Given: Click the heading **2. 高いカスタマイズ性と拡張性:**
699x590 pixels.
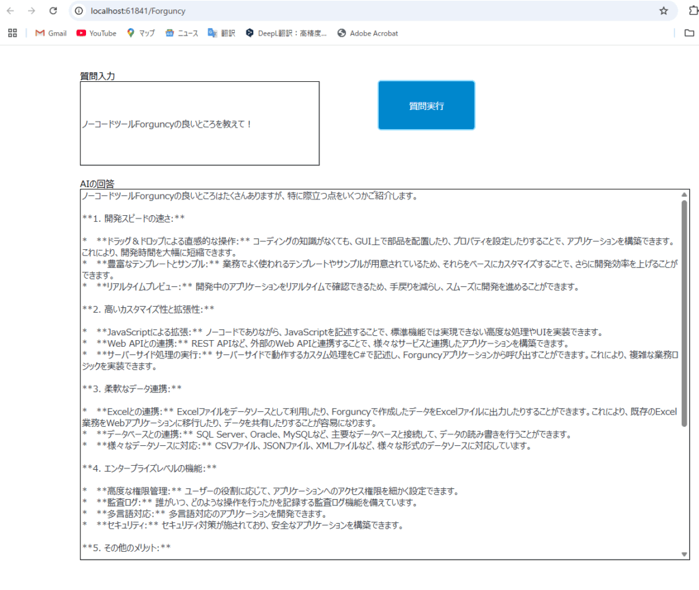Looking at the screenshot, I should (148, 309).
